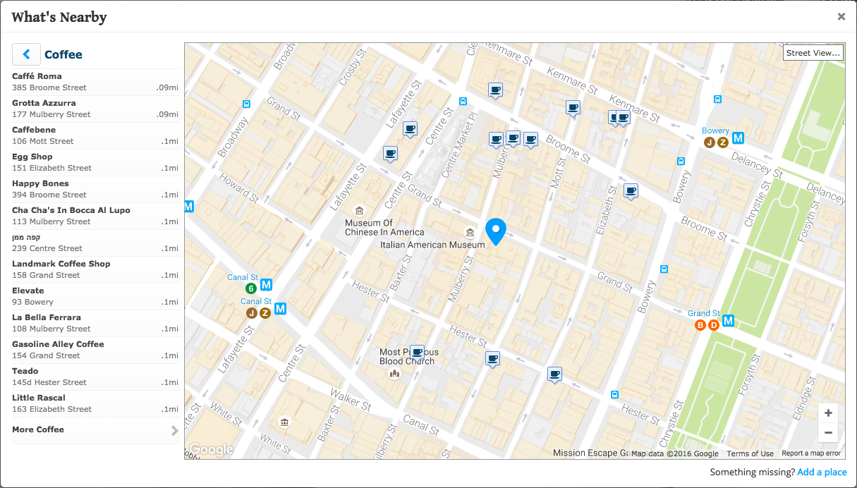
Task: Open Street View
Action: click(813, 53)
